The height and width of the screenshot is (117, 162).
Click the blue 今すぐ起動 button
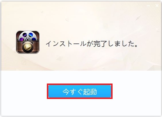80,91
